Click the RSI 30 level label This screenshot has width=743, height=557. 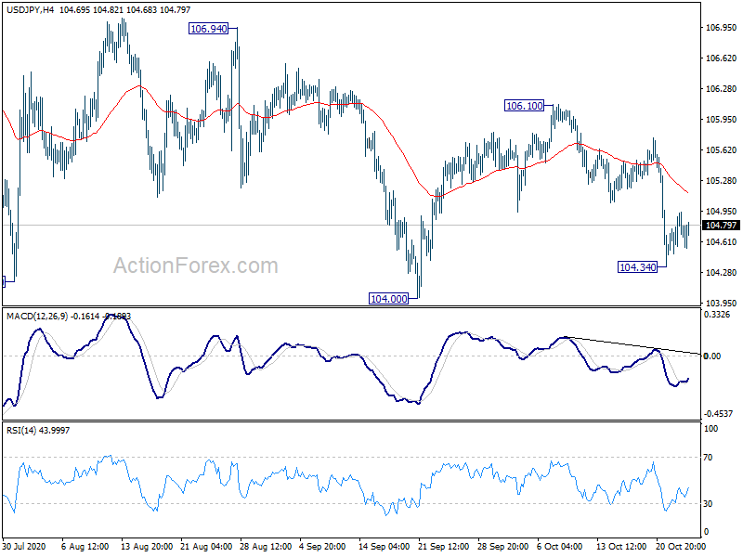pos(708,504)
